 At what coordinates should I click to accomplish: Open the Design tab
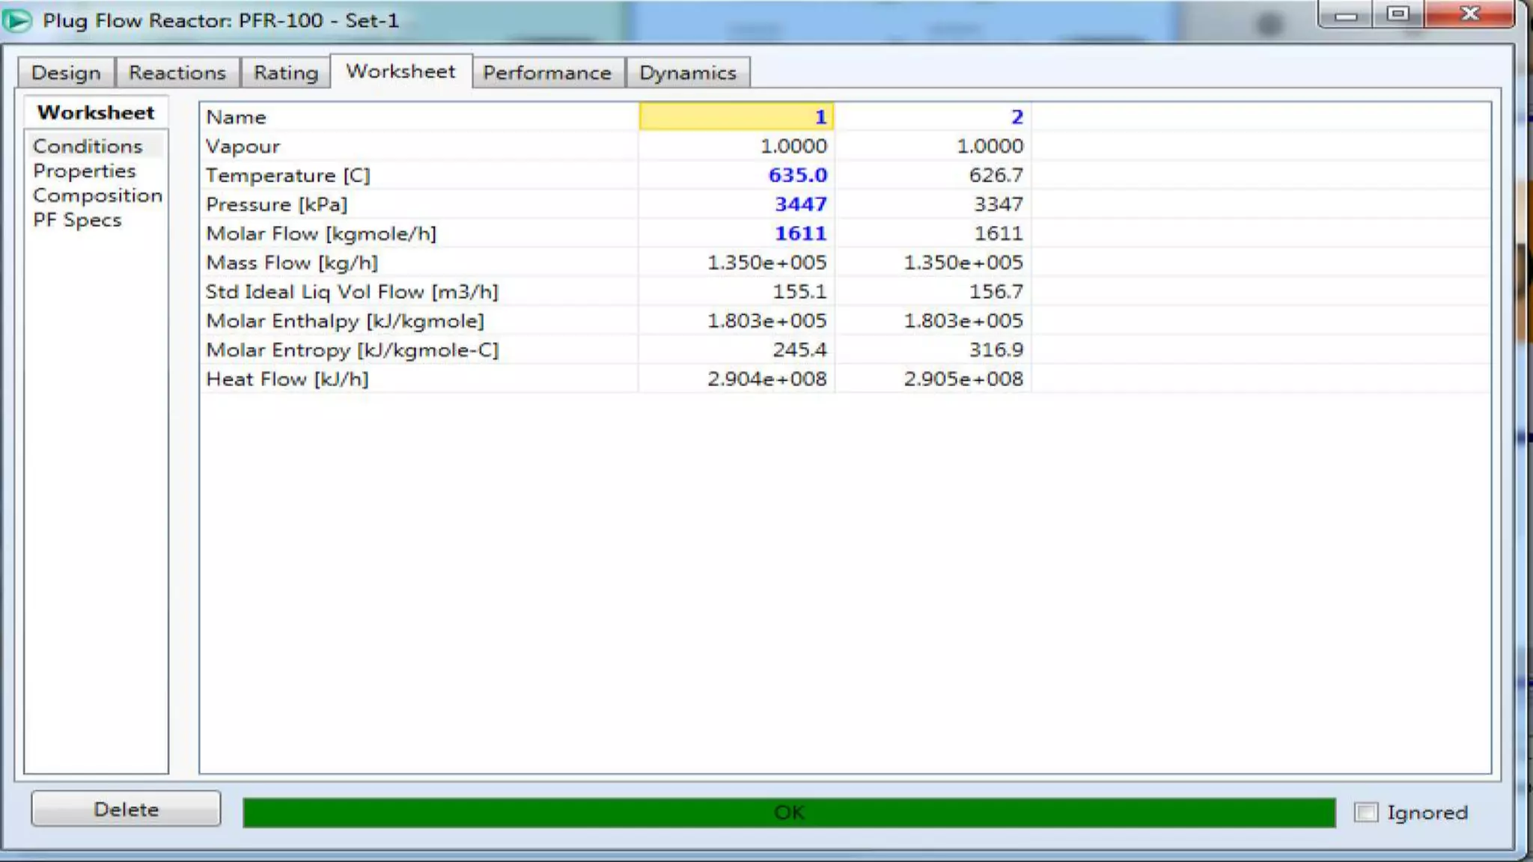pyautogui.click(x=66, y=73)
